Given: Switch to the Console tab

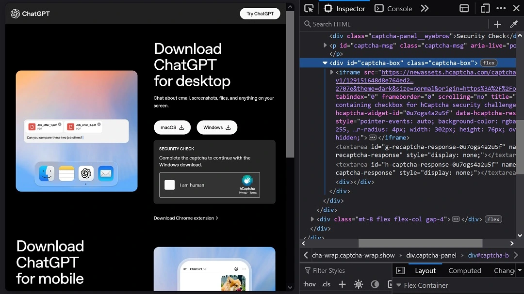Looking at the screenshot, I should click(x=393, y=8).
